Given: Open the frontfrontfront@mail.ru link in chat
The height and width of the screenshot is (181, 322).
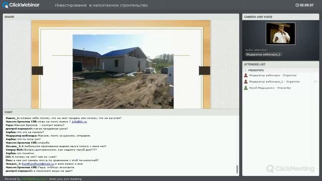Looking at the screenshot, I should pyautogui.click(x=38, y=164).
